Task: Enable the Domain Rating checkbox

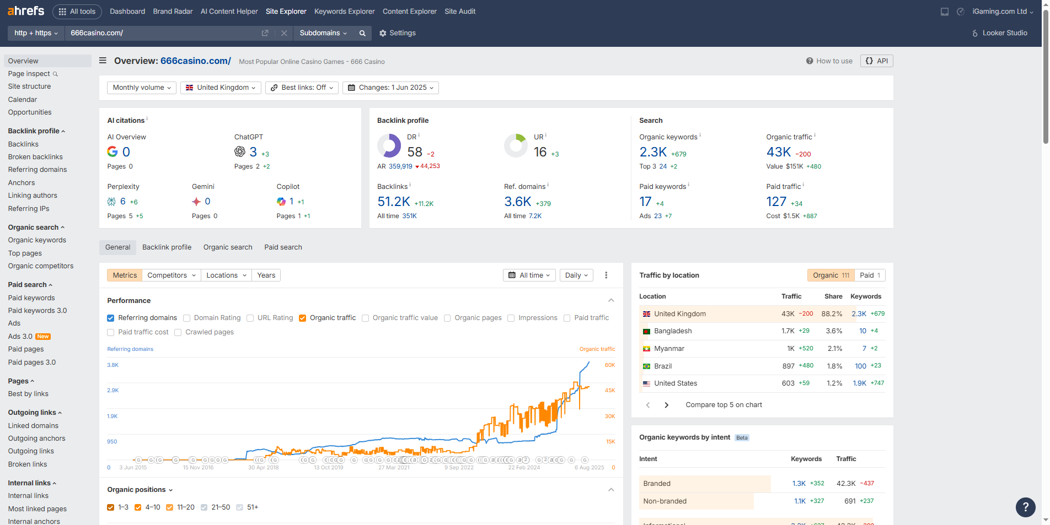Action: click(187, 318)
